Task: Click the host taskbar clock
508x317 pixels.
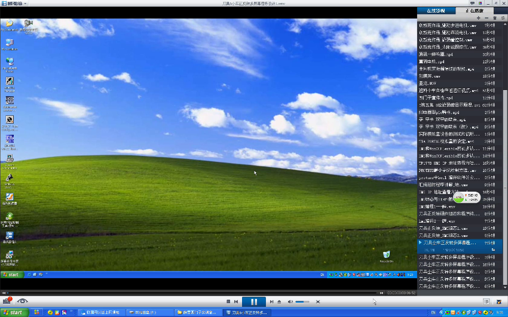Action: coord(500,312)
